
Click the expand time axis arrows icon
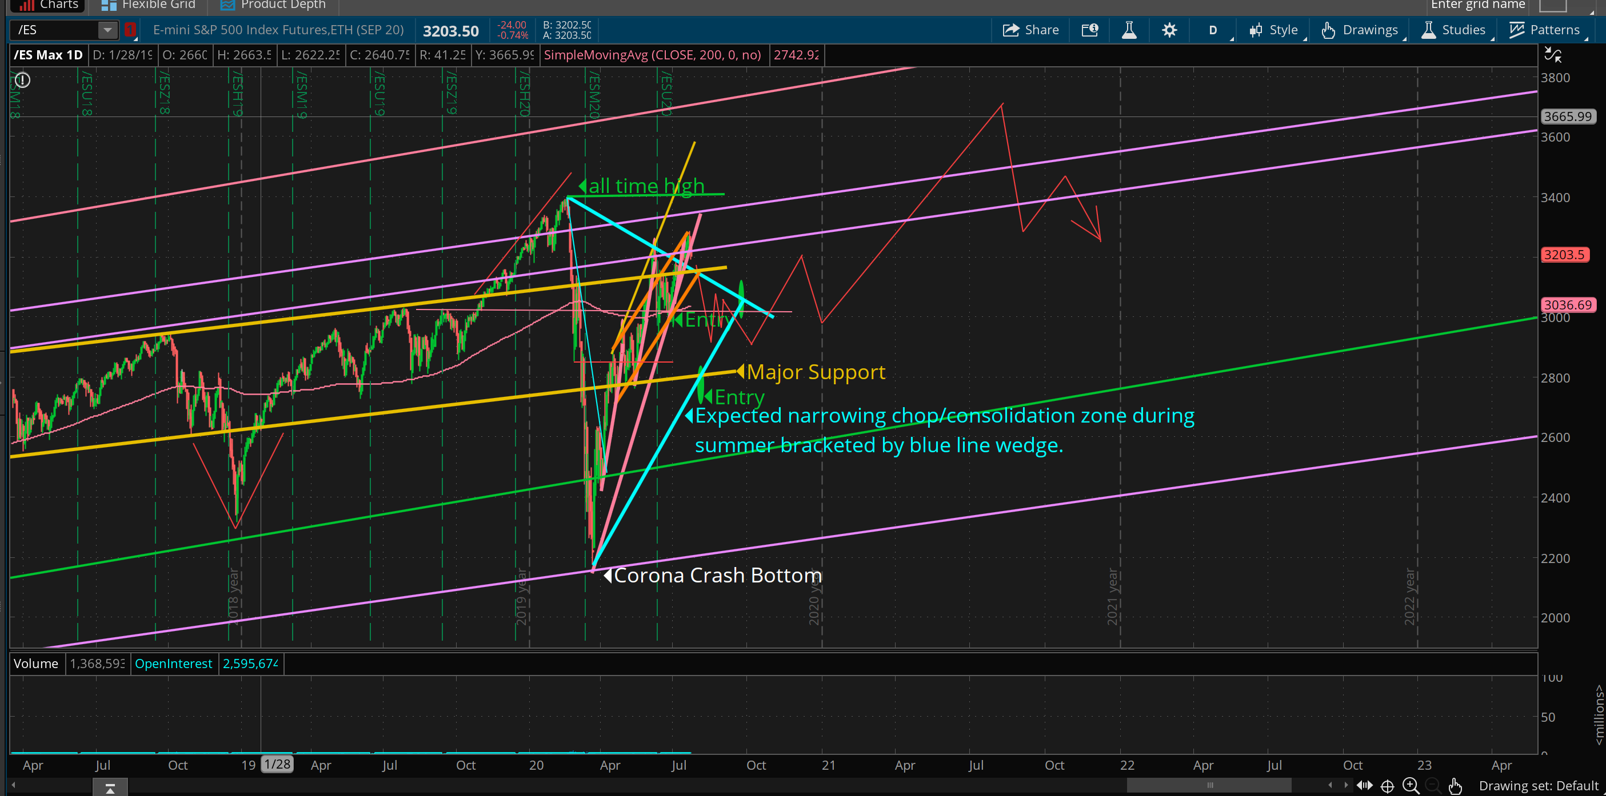click(x=1364, y=785)
